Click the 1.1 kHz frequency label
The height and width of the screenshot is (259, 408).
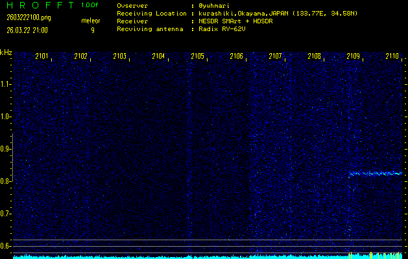click(5, 84)
